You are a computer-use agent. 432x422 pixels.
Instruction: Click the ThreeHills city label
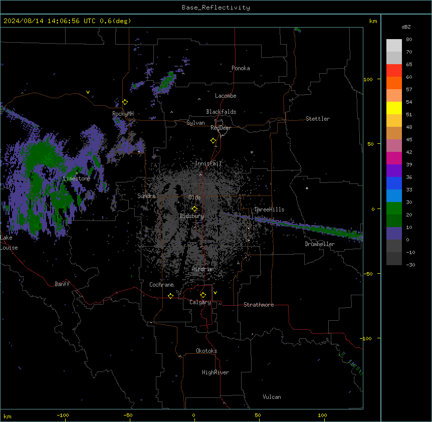(269, 209)
